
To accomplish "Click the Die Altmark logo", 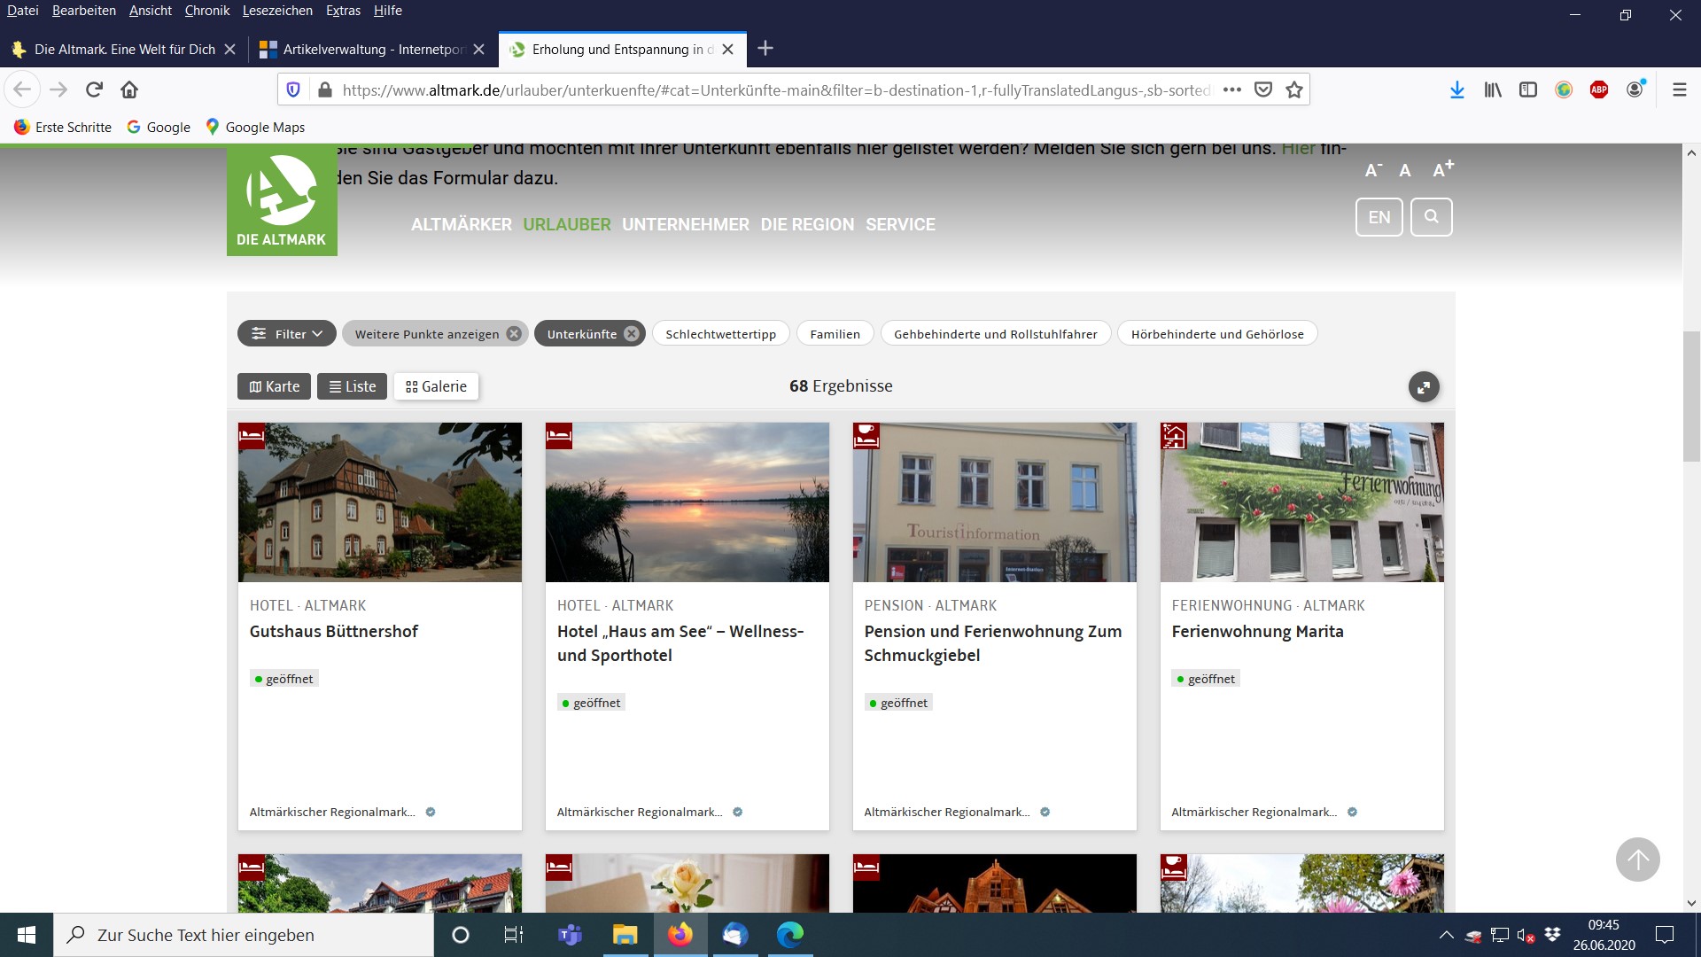I will [282, 199].
